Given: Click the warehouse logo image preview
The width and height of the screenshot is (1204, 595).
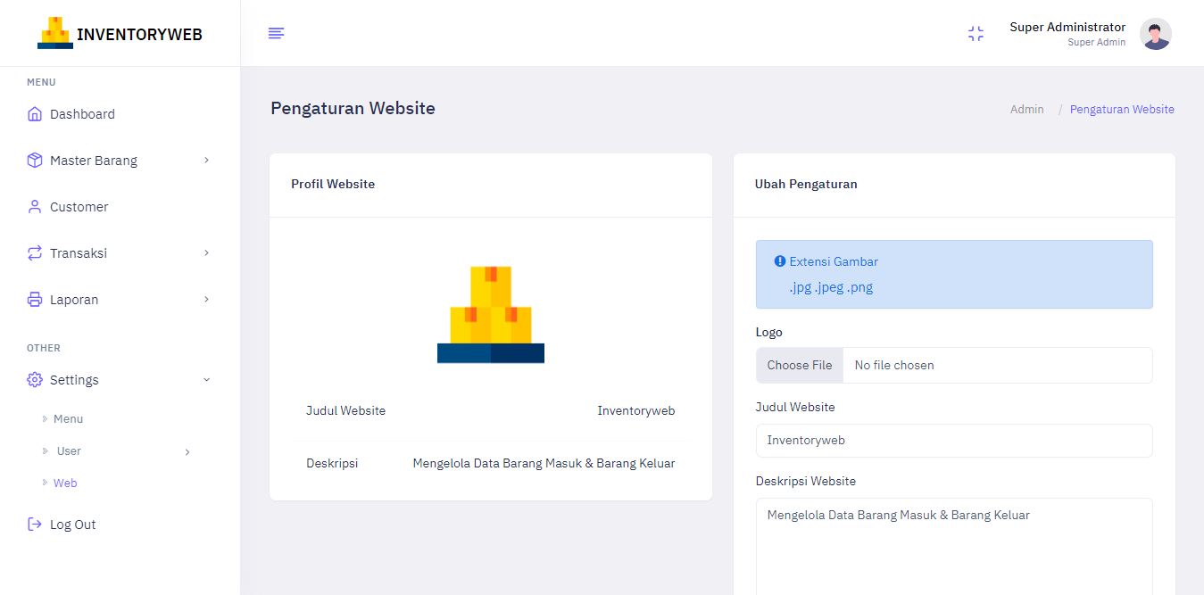Looking at the screenshot, I should click(490, 314).
